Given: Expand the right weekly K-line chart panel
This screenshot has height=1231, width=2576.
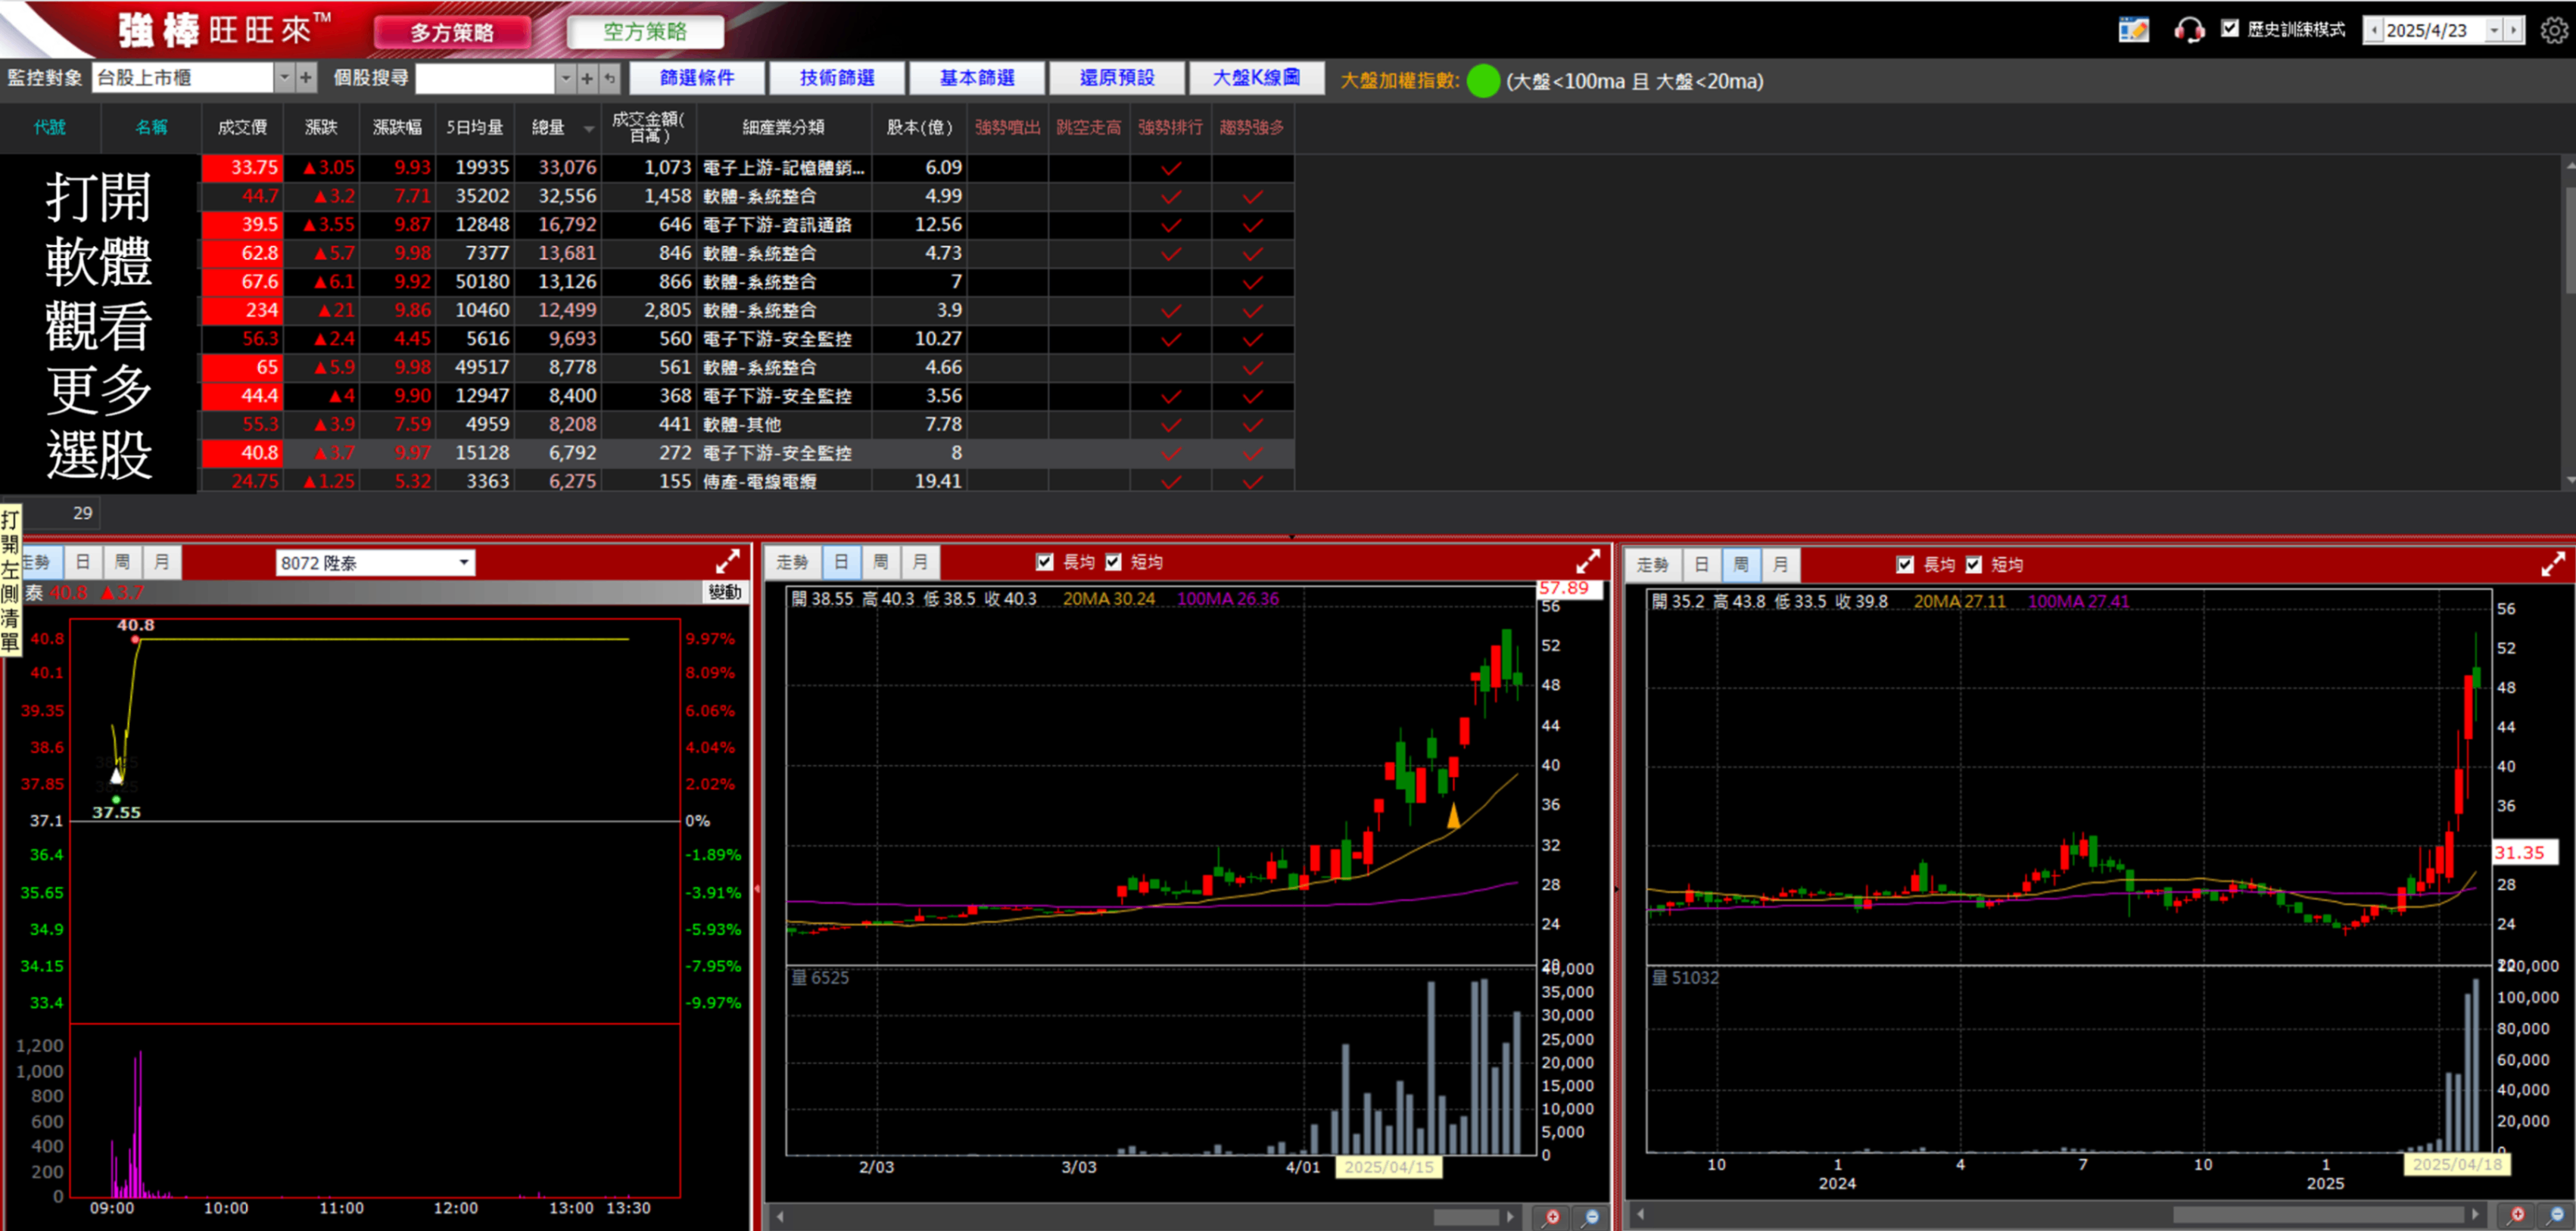Looking at the screenshot, I should pos(2552,564).
